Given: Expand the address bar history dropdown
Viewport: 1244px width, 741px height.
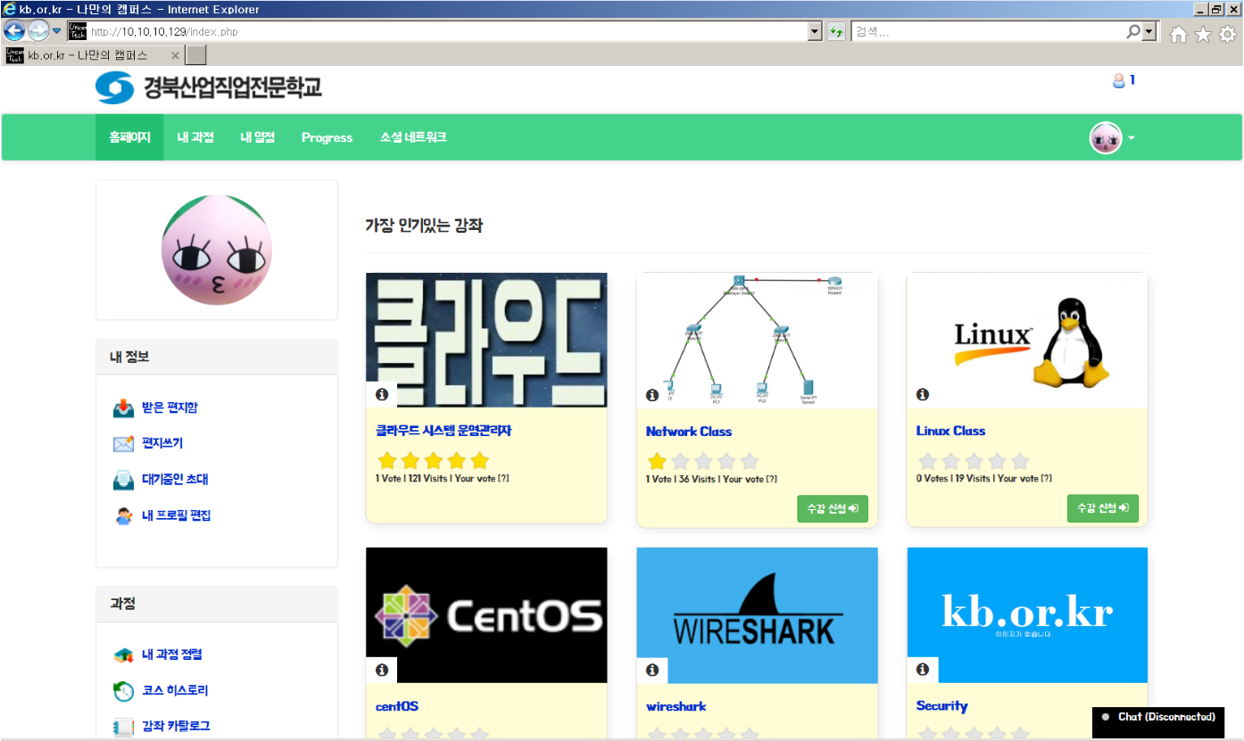Looking at the screenshot, I should 814,31.
